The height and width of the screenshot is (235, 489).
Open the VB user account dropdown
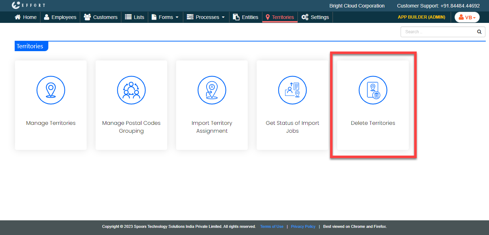point(467,17)
